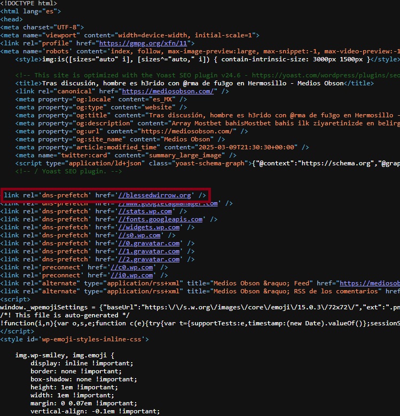Open the //fonts.googleapis.com link
The height and width of the screenshot is (416, 400).
point(160,219)
